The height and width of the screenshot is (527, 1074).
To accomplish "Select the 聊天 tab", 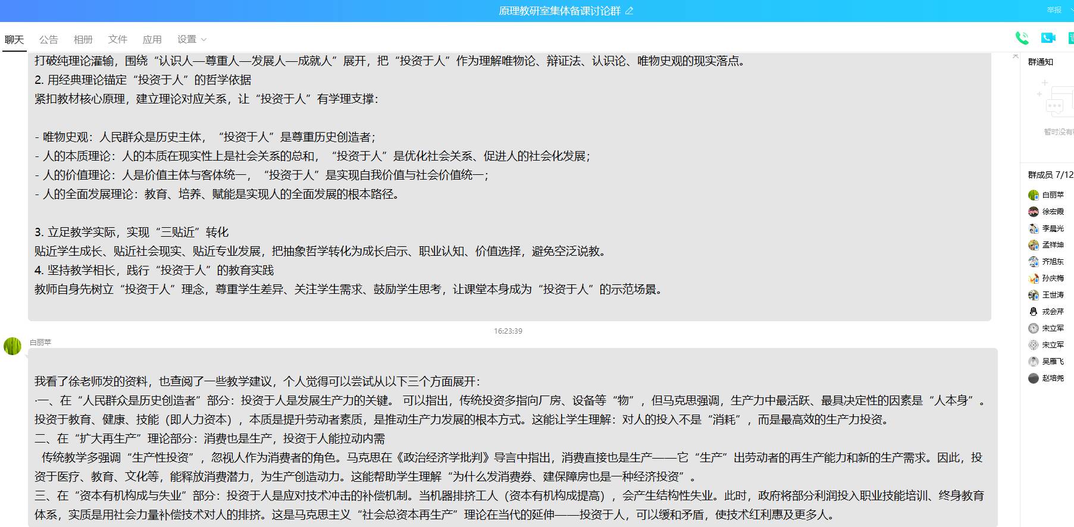I will point(14,39).
